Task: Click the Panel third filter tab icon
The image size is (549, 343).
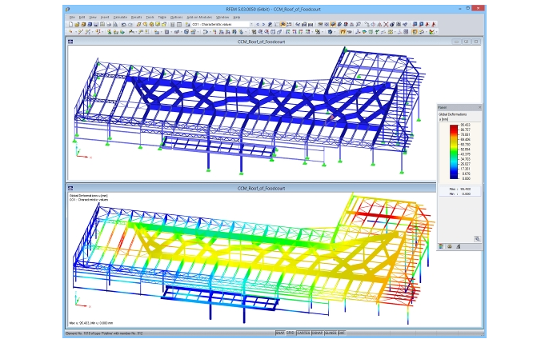Action: 458,246
